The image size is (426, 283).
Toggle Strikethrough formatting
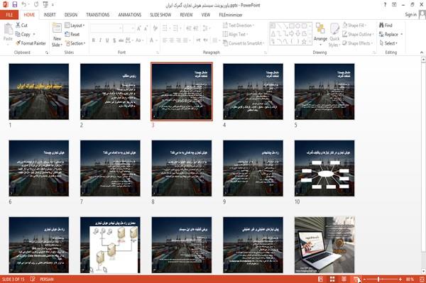[121, 40]
